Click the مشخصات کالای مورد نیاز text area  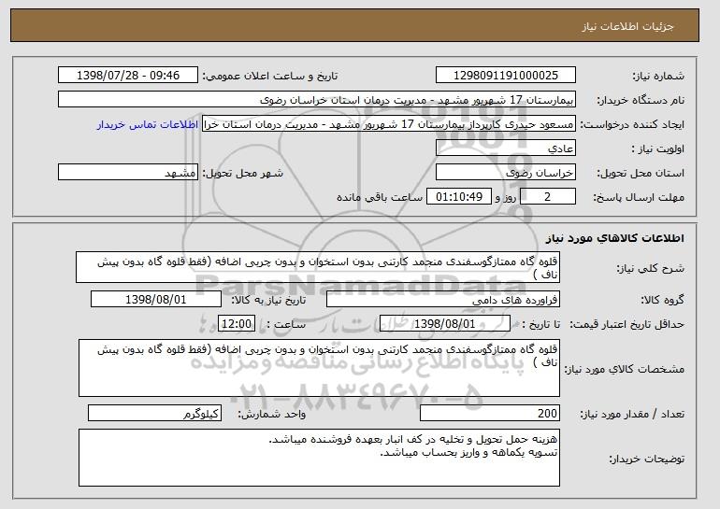(319, 368)
